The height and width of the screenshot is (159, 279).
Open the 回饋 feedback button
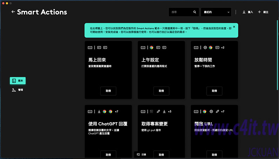pos(141,154)
